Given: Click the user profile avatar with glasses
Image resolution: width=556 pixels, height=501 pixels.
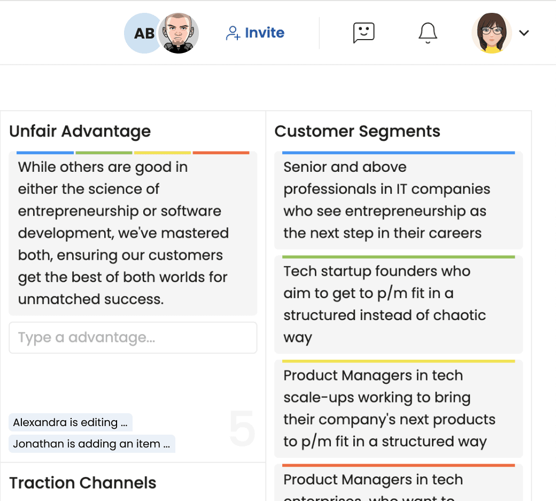Looking at the screenshot, I should pyautogui.click(x=491, y=33).
